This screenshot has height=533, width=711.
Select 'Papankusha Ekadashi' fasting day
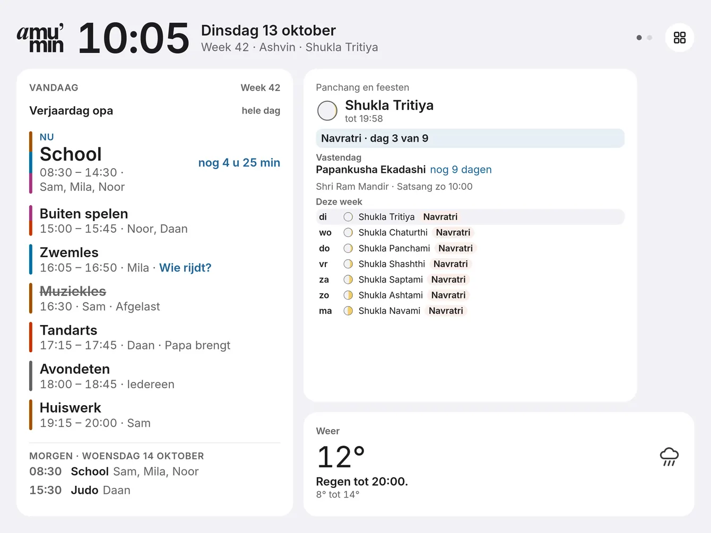click(371, 170)
